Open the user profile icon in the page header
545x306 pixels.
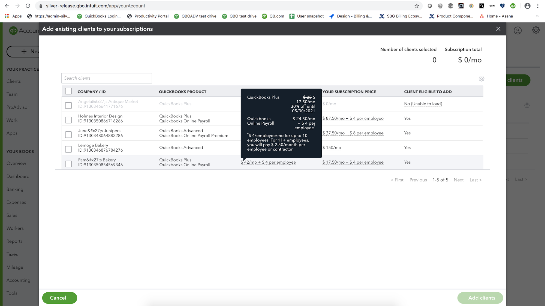point(517,31)
